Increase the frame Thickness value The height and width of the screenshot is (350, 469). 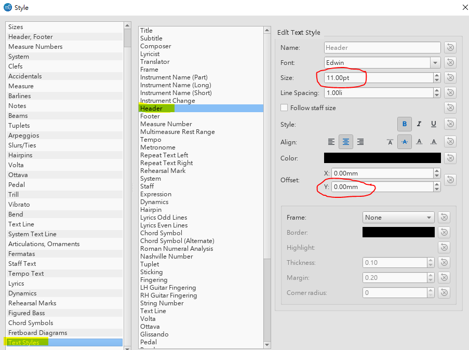click(431, 260)
